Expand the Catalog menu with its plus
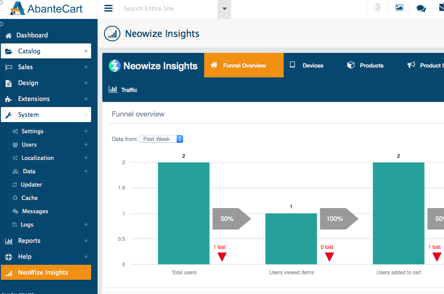 [x=86, y=51]
